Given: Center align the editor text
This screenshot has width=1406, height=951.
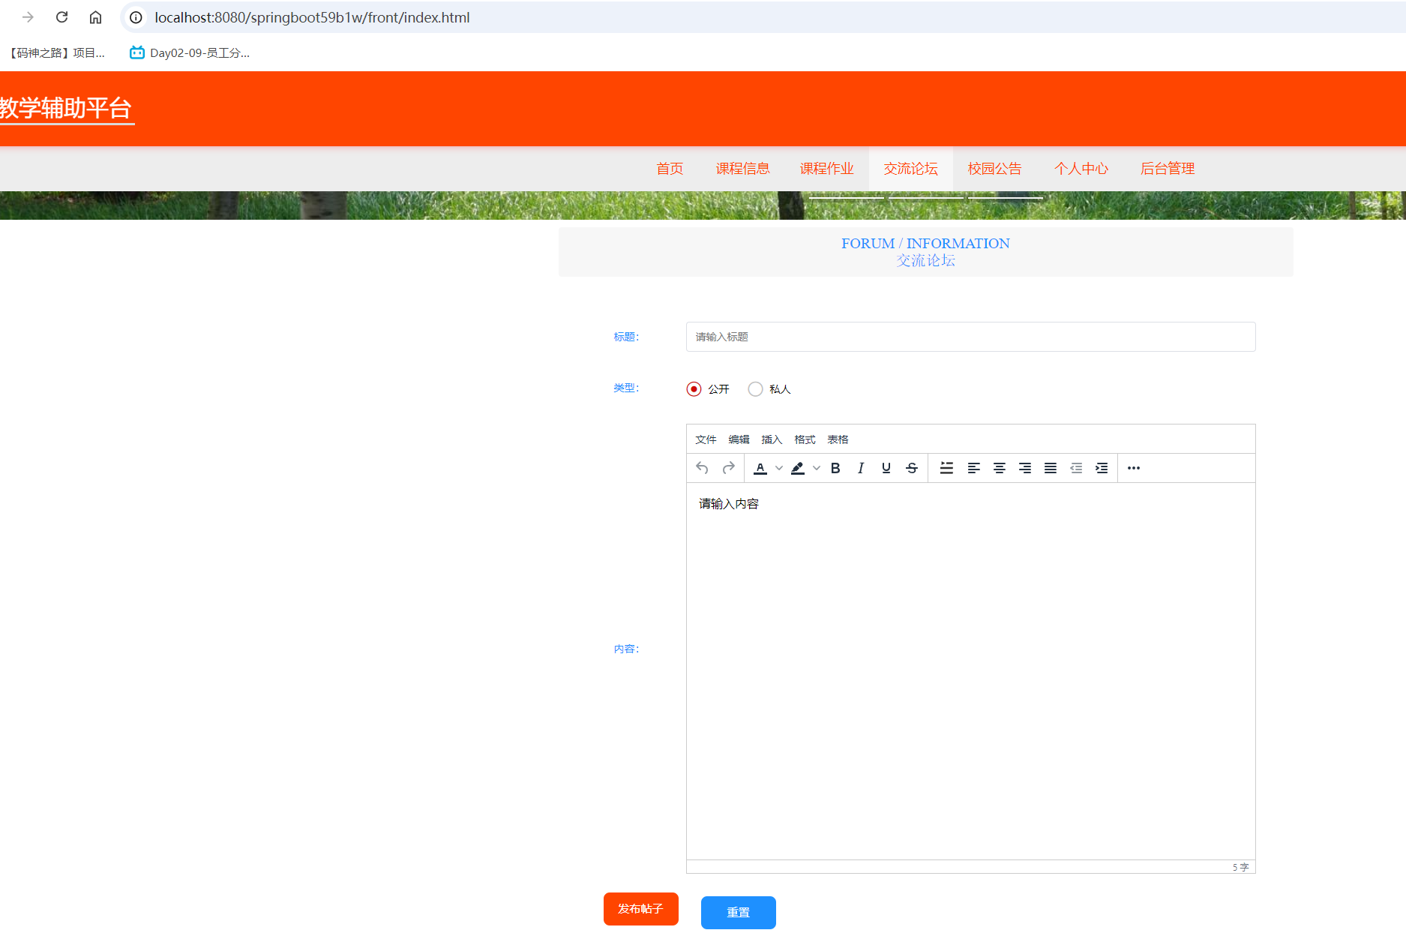Looking at the screenshot, I should 1000,468.
